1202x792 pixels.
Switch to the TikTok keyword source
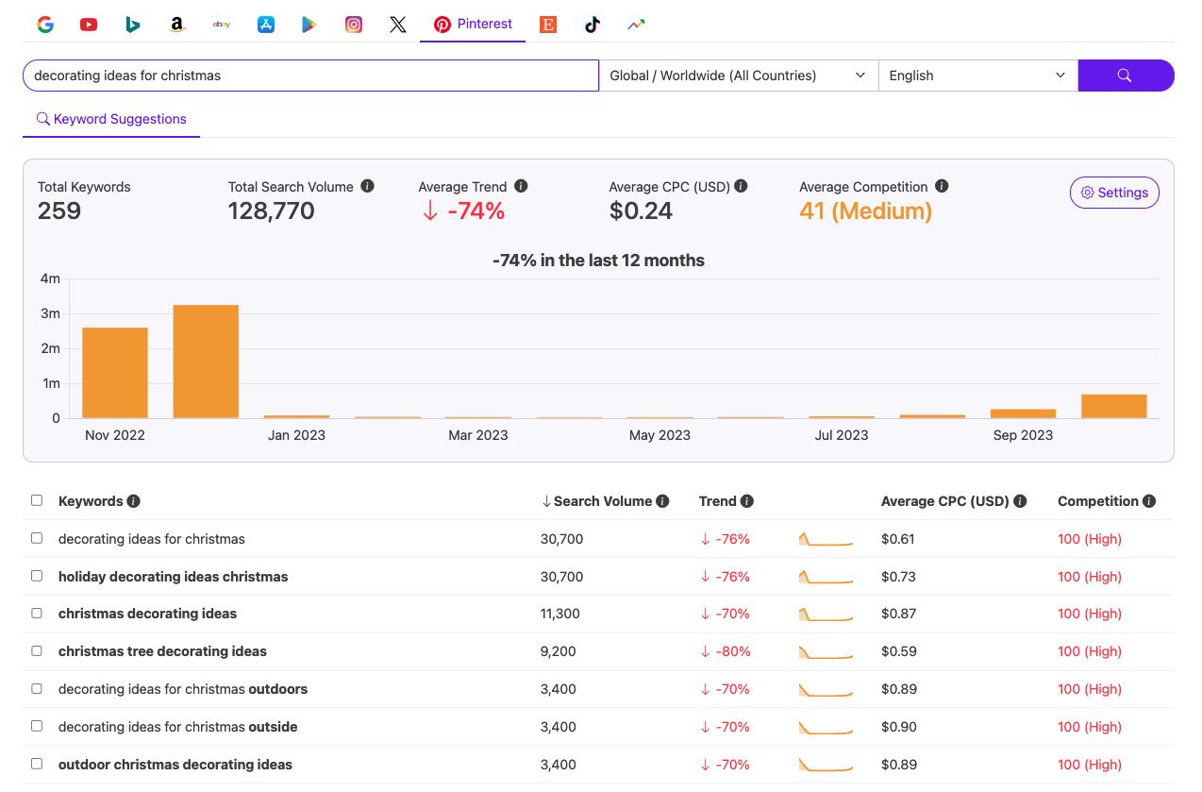click(x=593, y=25)
